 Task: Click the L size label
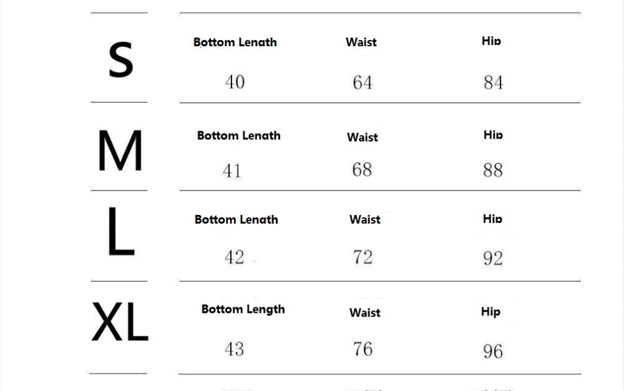pos(120,232)
